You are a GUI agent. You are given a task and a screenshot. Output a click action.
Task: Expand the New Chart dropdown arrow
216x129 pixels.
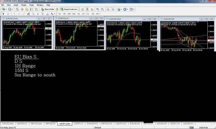tap(6, 9)
